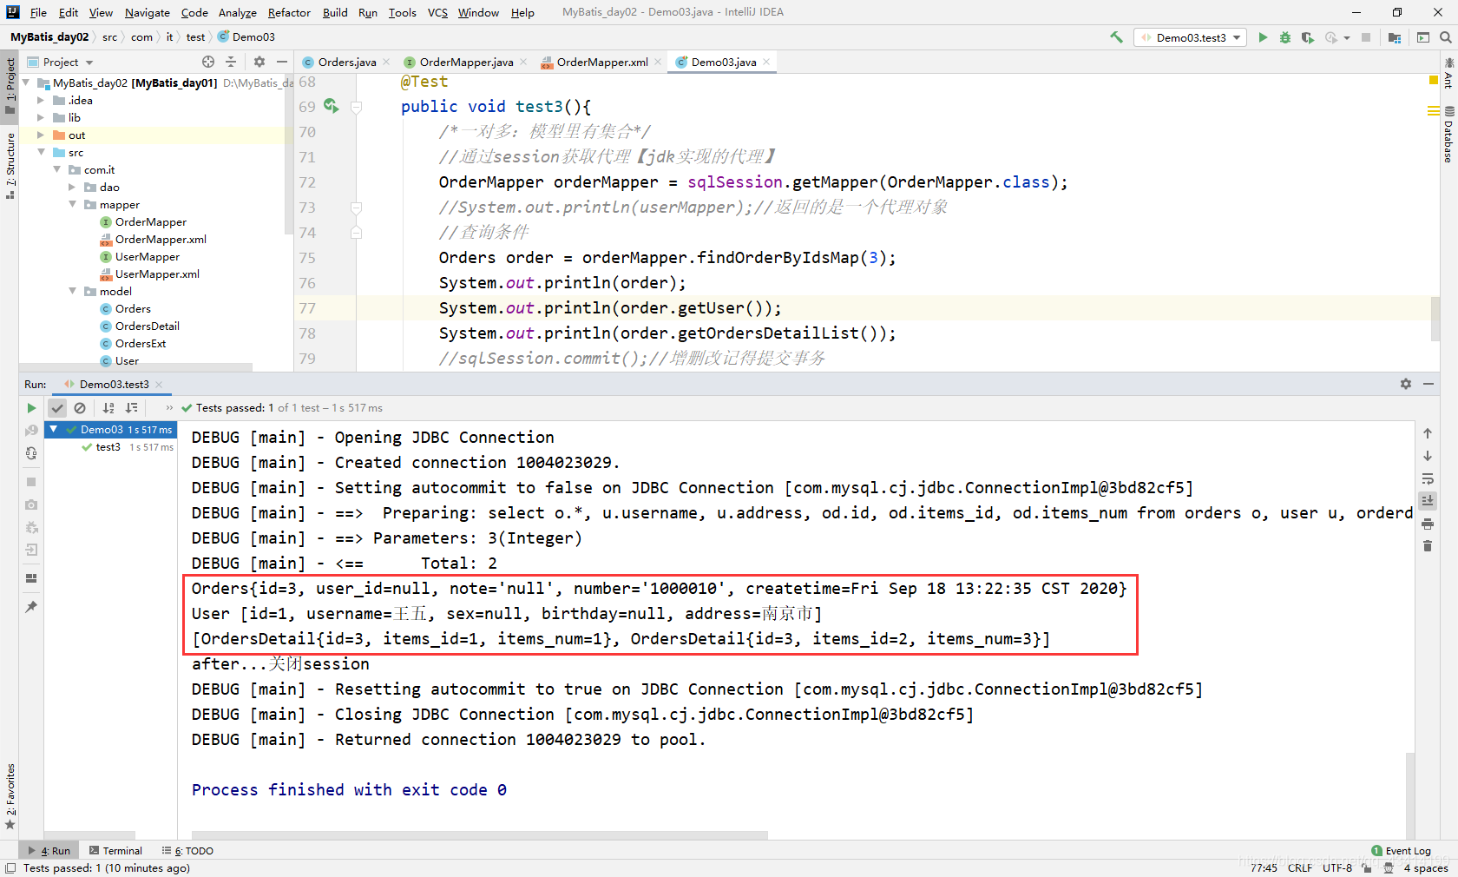Switch to OrderMapper.xml editor tab

coord(601,62)
